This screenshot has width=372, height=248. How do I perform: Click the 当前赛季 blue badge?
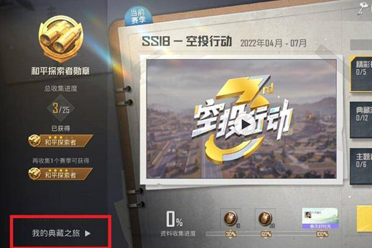[x=138, y=16]
